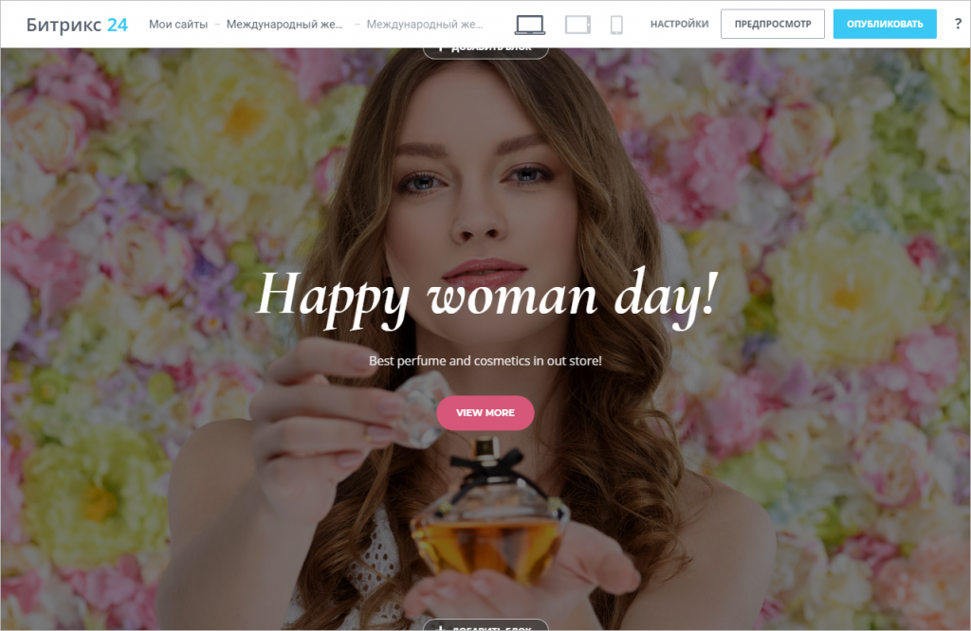Viewport: 971px width, 631px height.
Task: Go to Мои сайты breadcrumb
Action: pyautogui.click(x=178, y=24)
